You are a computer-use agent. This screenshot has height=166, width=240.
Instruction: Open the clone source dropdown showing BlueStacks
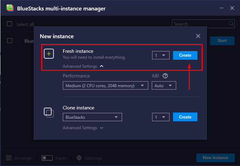click(x=92, y=117)
